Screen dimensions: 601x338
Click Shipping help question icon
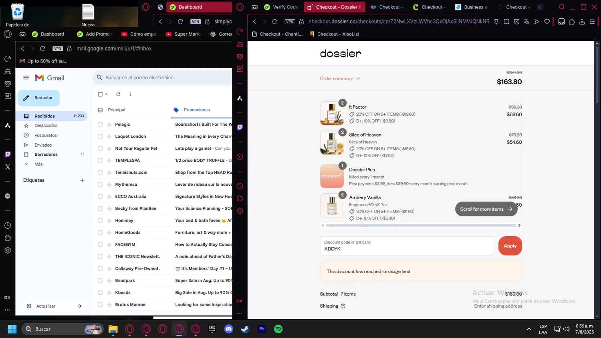pyautogui.click(x=343, y=306)
